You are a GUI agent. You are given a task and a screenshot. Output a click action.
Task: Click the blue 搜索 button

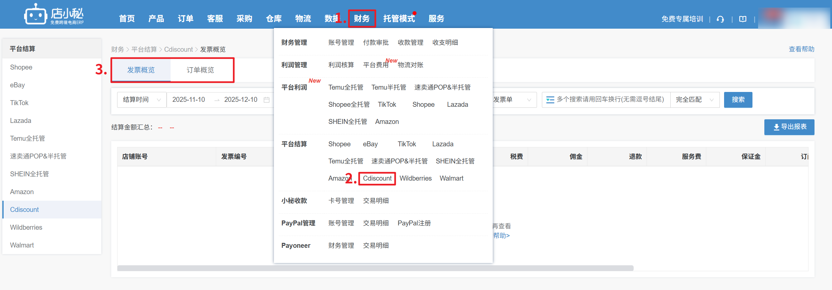(738, 100)
